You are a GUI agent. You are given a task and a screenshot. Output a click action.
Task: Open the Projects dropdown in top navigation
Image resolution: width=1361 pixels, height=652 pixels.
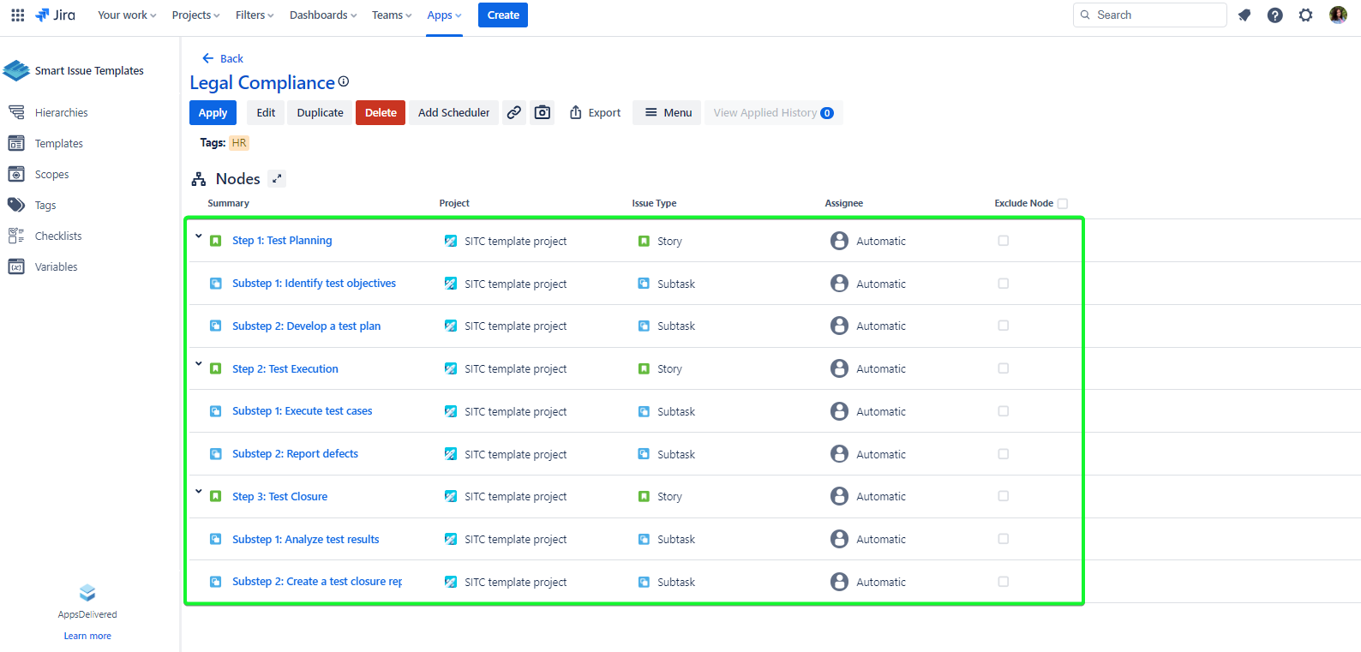[x=195, y=15]
